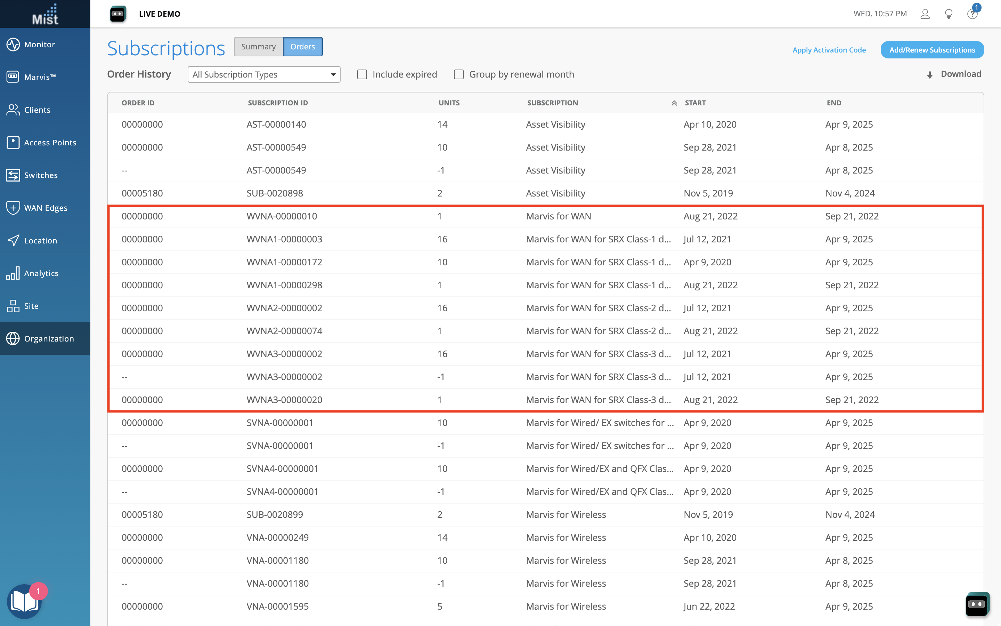This screenshot has height=626, width=1001.
Task: Click the Apply Activation Code link
Action: tap(829, 50)
